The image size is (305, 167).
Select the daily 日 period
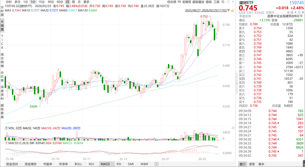coord(67,2)
